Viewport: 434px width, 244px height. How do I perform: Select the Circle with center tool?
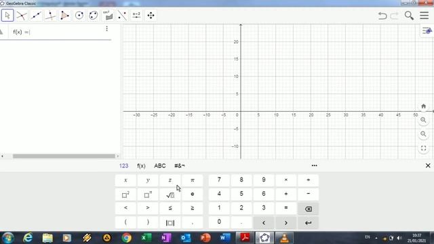coord(79,15)
